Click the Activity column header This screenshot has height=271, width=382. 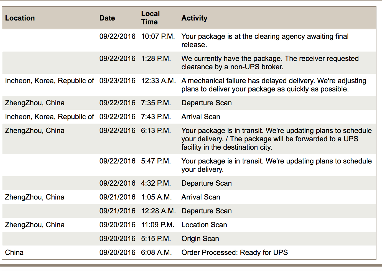click(194, 18)
